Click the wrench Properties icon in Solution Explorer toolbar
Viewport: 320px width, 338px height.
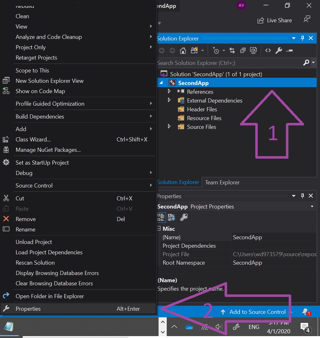(279, 51)
